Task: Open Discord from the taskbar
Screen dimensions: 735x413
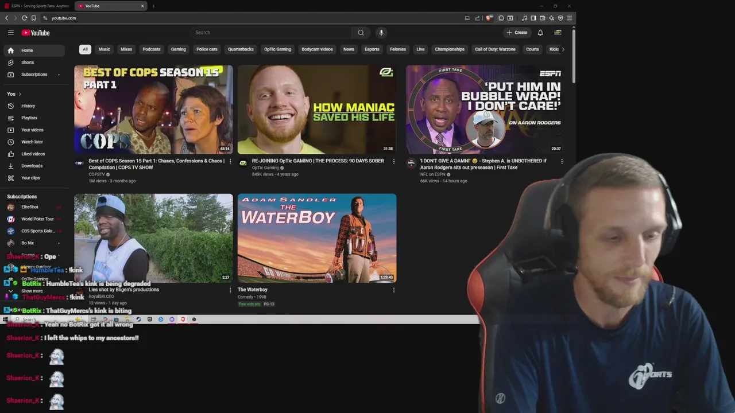Action: click(x=172, y=319)
